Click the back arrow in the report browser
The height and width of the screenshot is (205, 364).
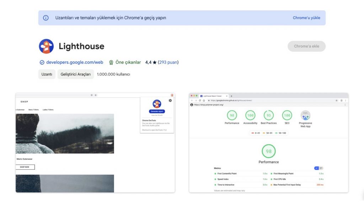(192, 100)
